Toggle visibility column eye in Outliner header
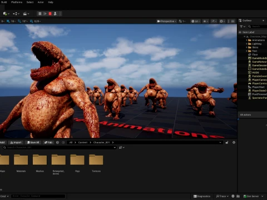 pyautogui.click(x=240, y=32)
